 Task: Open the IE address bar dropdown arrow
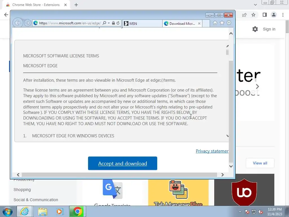coord(109,23)
